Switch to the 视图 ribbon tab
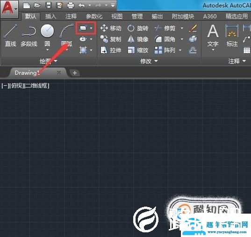 click(117, 16)
